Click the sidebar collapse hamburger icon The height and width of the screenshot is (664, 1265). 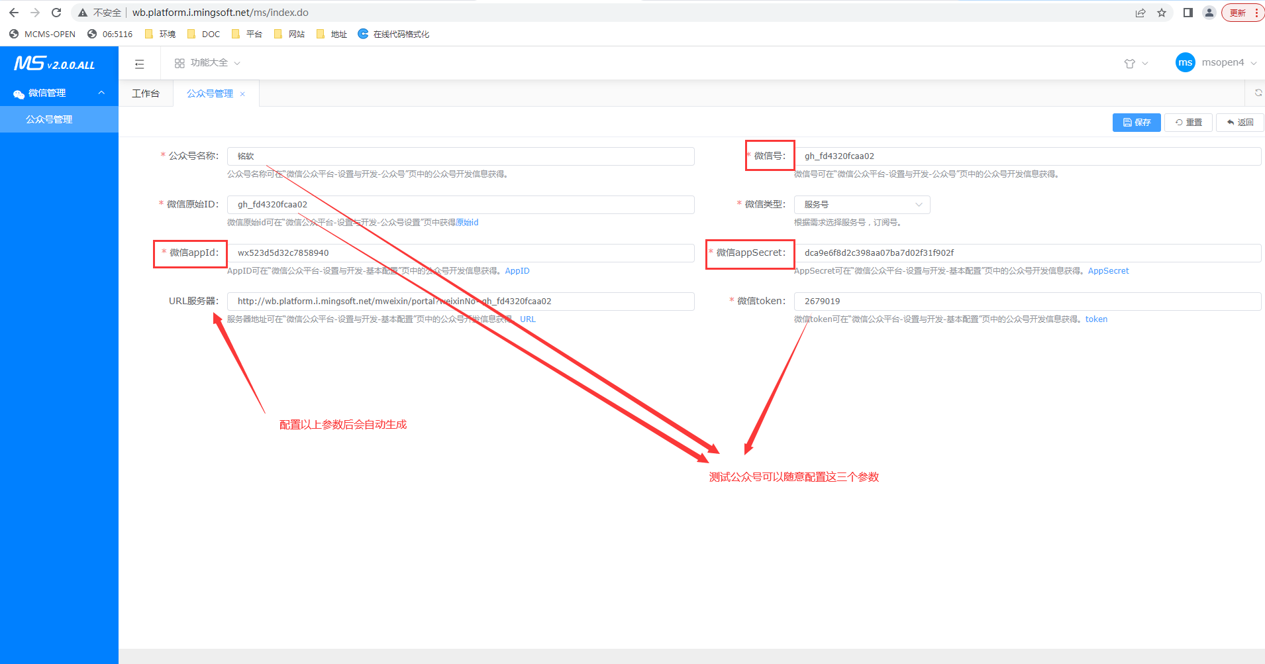click(x=139, y=64)
